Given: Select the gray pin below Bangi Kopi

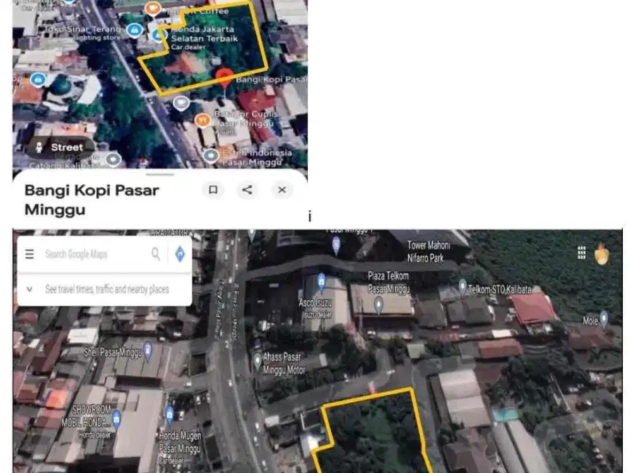Looking at the screenshot, I should point(181,103).
